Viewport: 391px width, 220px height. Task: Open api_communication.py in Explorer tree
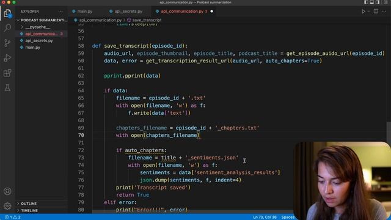click(42, 34)
